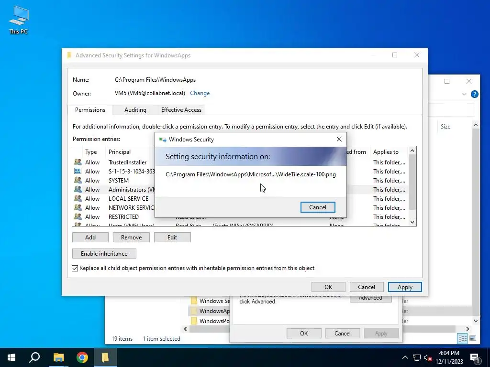Image resolution: width=490 pixels, height=367 pixels.
Task: Click the RESTRICTED row user icon
Action: click(78, 216)
